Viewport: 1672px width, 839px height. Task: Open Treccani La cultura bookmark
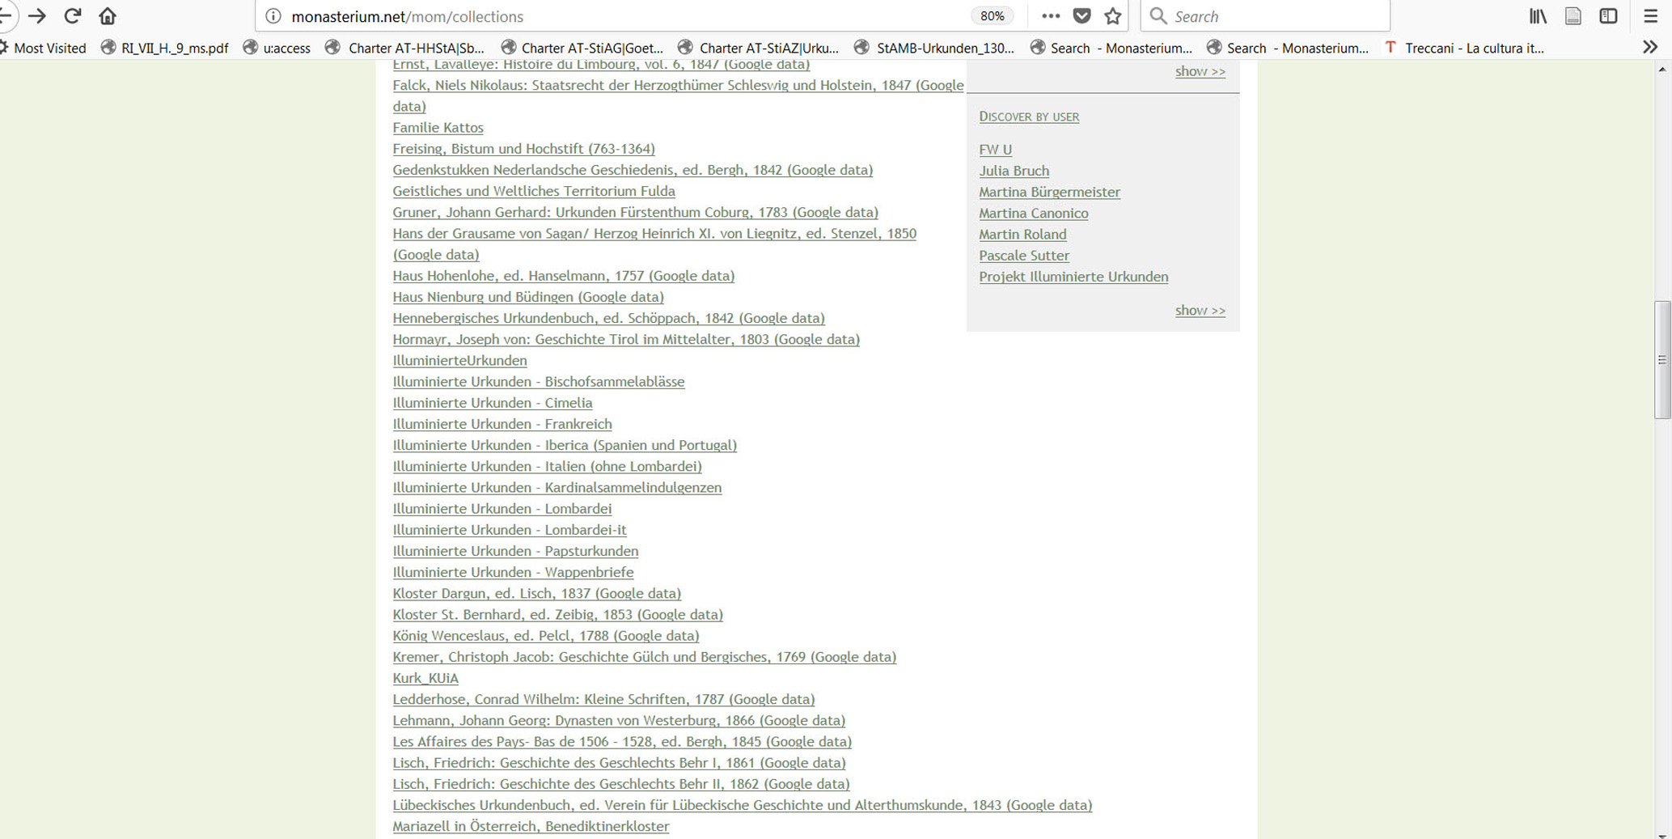pos(1464,48)
